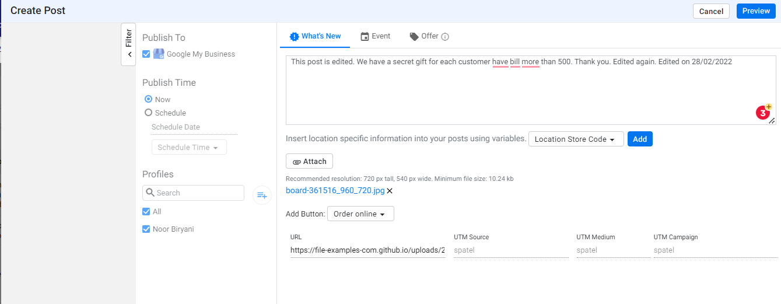
Task: Click the Preview button
Action: [x=756, y=11]
